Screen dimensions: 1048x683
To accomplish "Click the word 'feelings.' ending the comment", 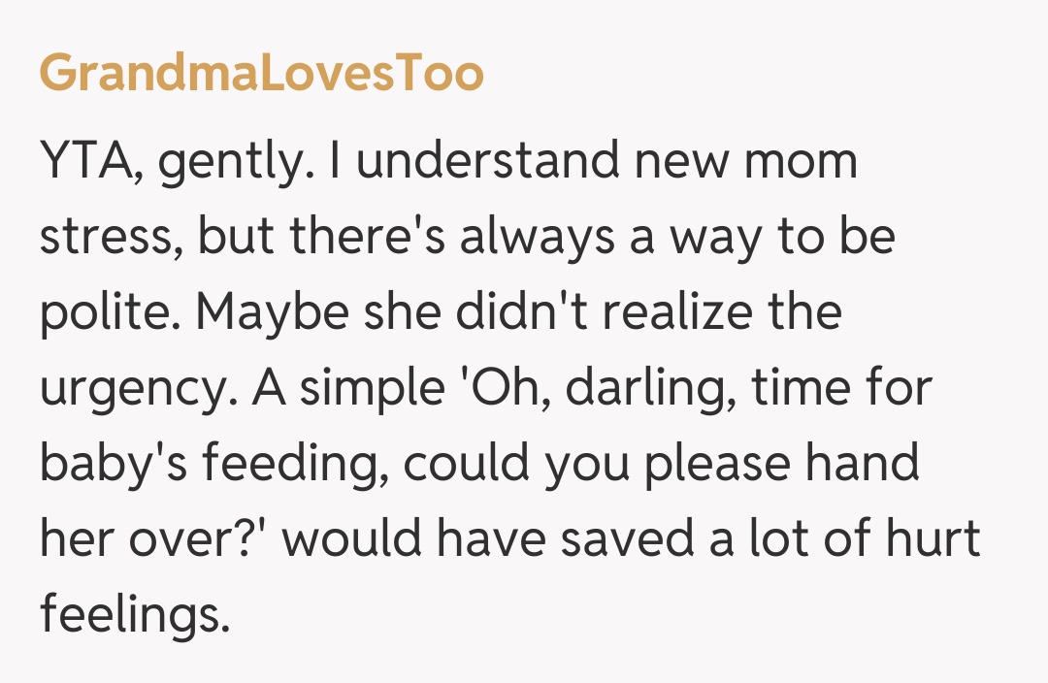I will tap(135, 616).
